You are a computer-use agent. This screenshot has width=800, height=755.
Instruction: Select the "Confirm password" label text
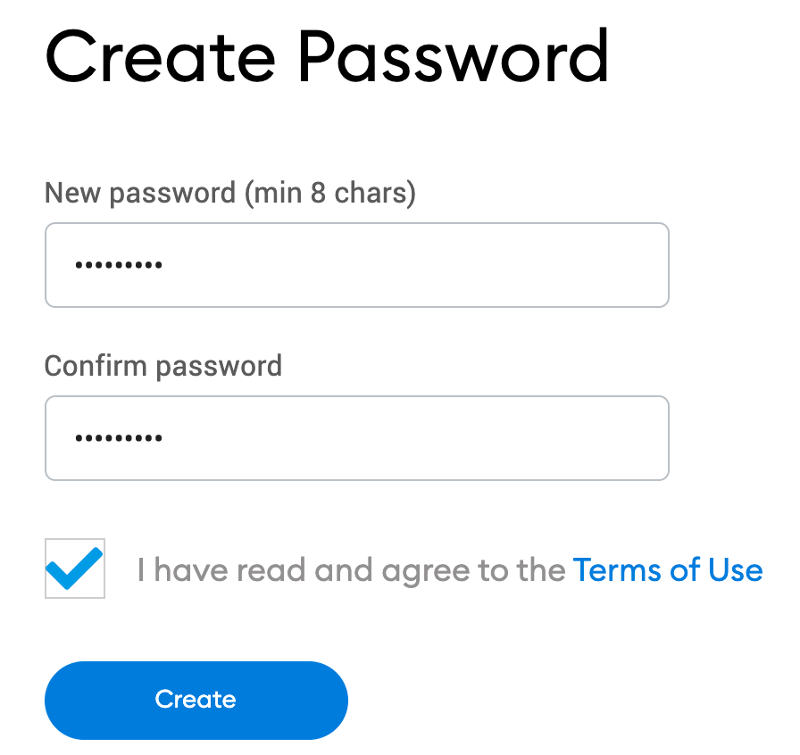click(163, 365)
